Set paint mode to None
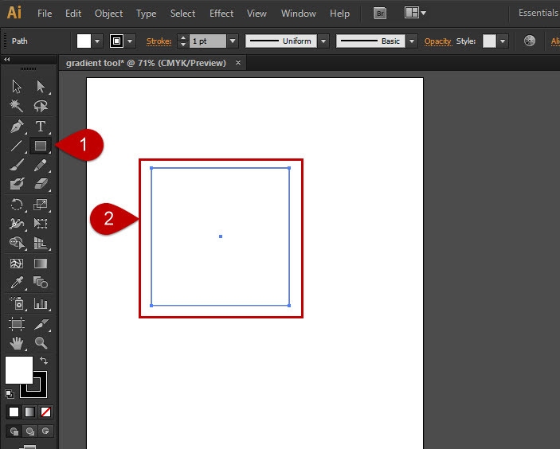The height and width of the screenshot is (449, 560). [45, 412]
